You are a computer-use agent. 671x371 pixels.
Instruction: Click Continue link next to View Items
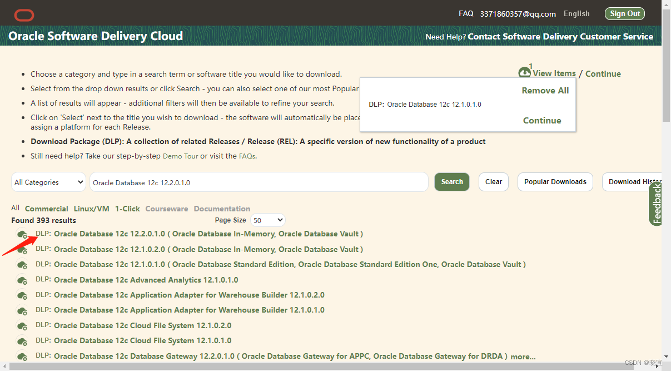[x=603, y=73]
